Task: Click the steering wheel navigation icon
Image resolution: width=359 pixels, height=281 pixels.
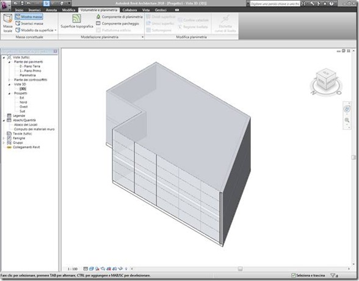Action: [347, 109]
